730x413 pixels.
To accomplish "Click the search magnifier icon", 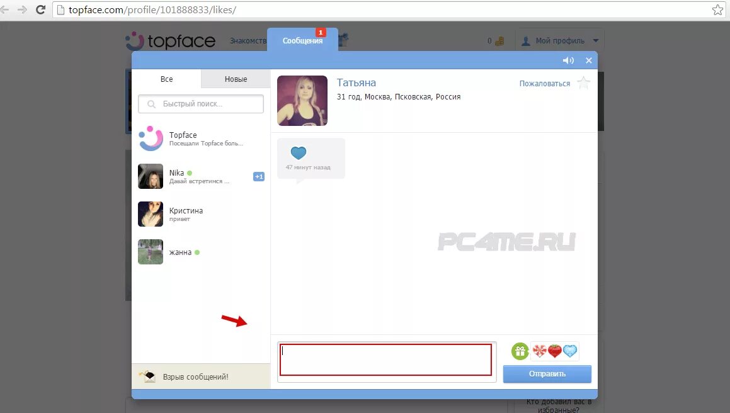I will (x=151, y=104).
